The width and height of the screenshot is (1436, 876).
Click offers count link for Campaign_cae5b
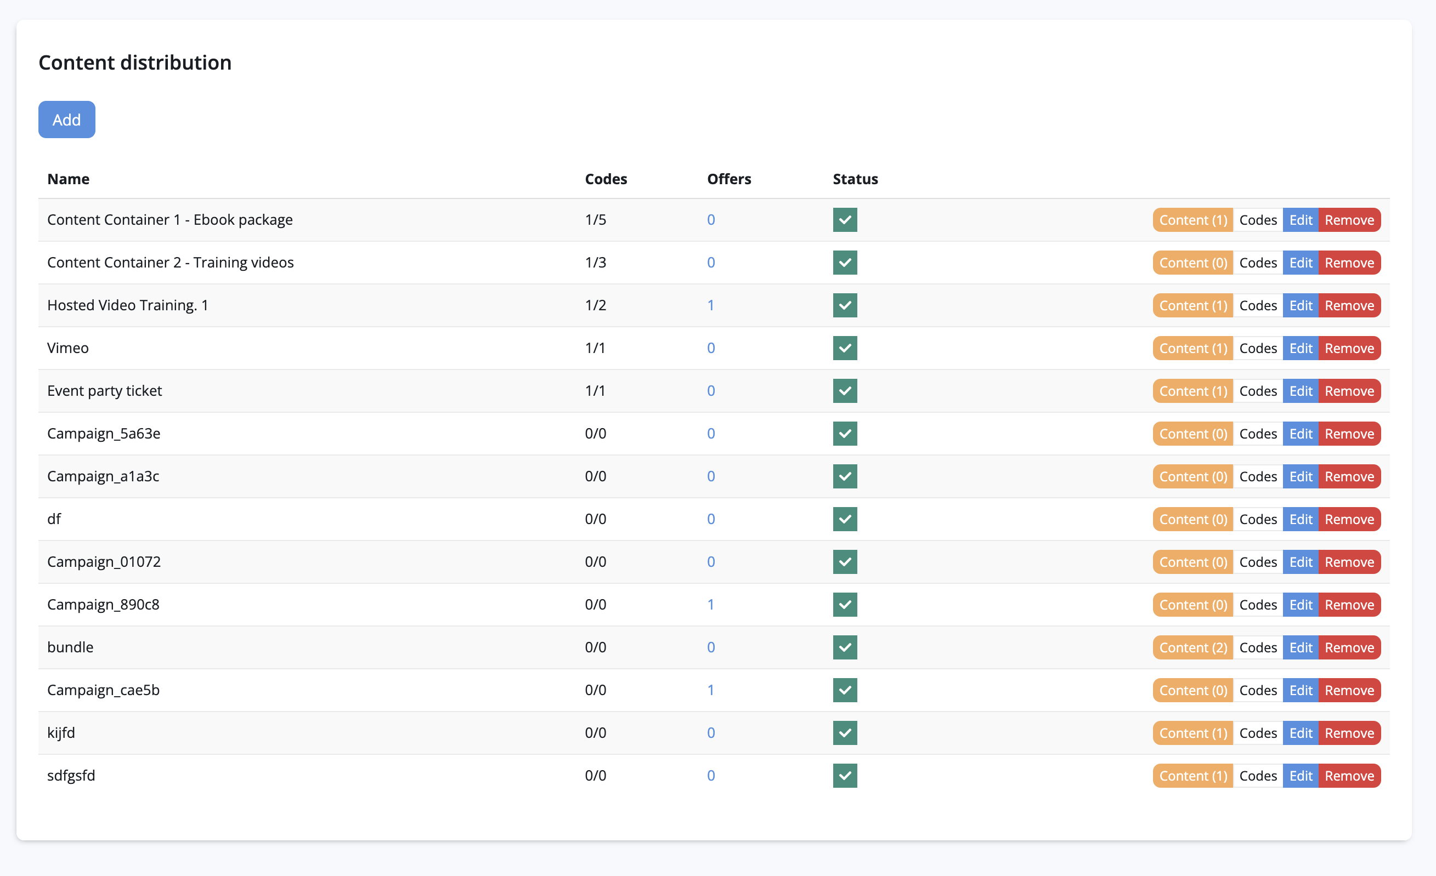pyautogui.click(x=710, y=690)
